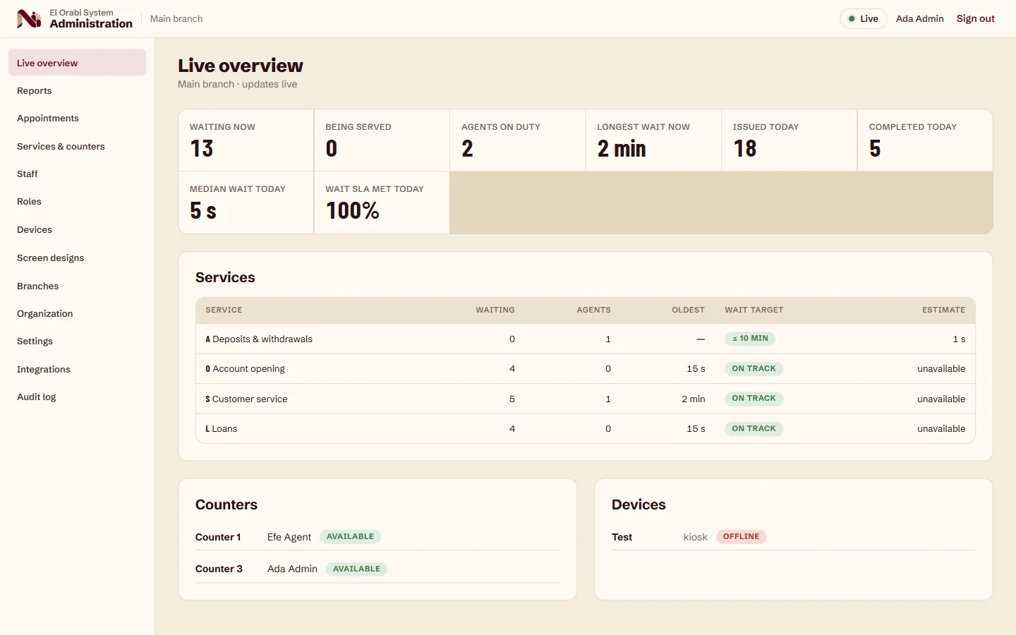Select the Being served stat card
1016x635 pixels.
[x=382, y=140]
